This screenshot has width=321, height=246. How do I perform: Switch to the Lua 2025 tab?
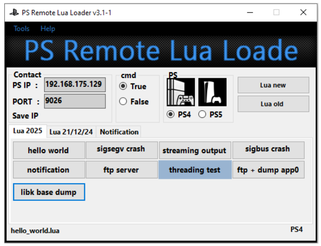(28, 131)
